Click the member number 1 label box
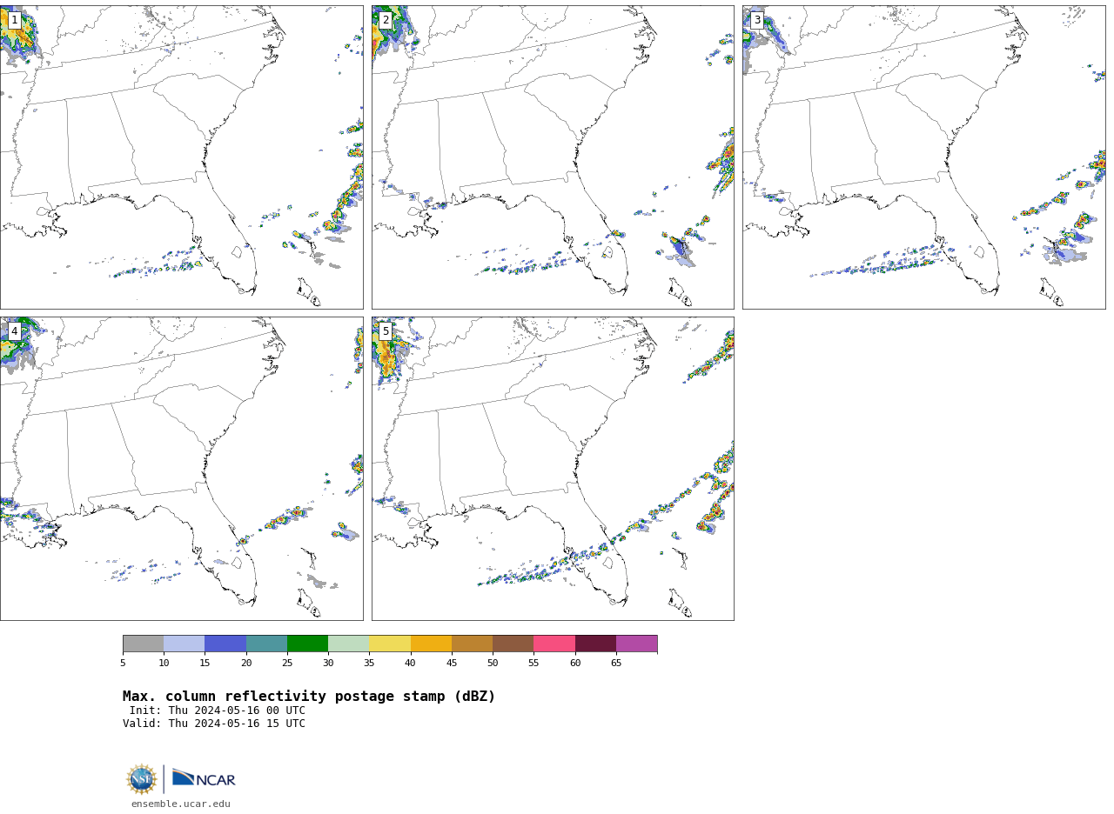 pos(14,20)
